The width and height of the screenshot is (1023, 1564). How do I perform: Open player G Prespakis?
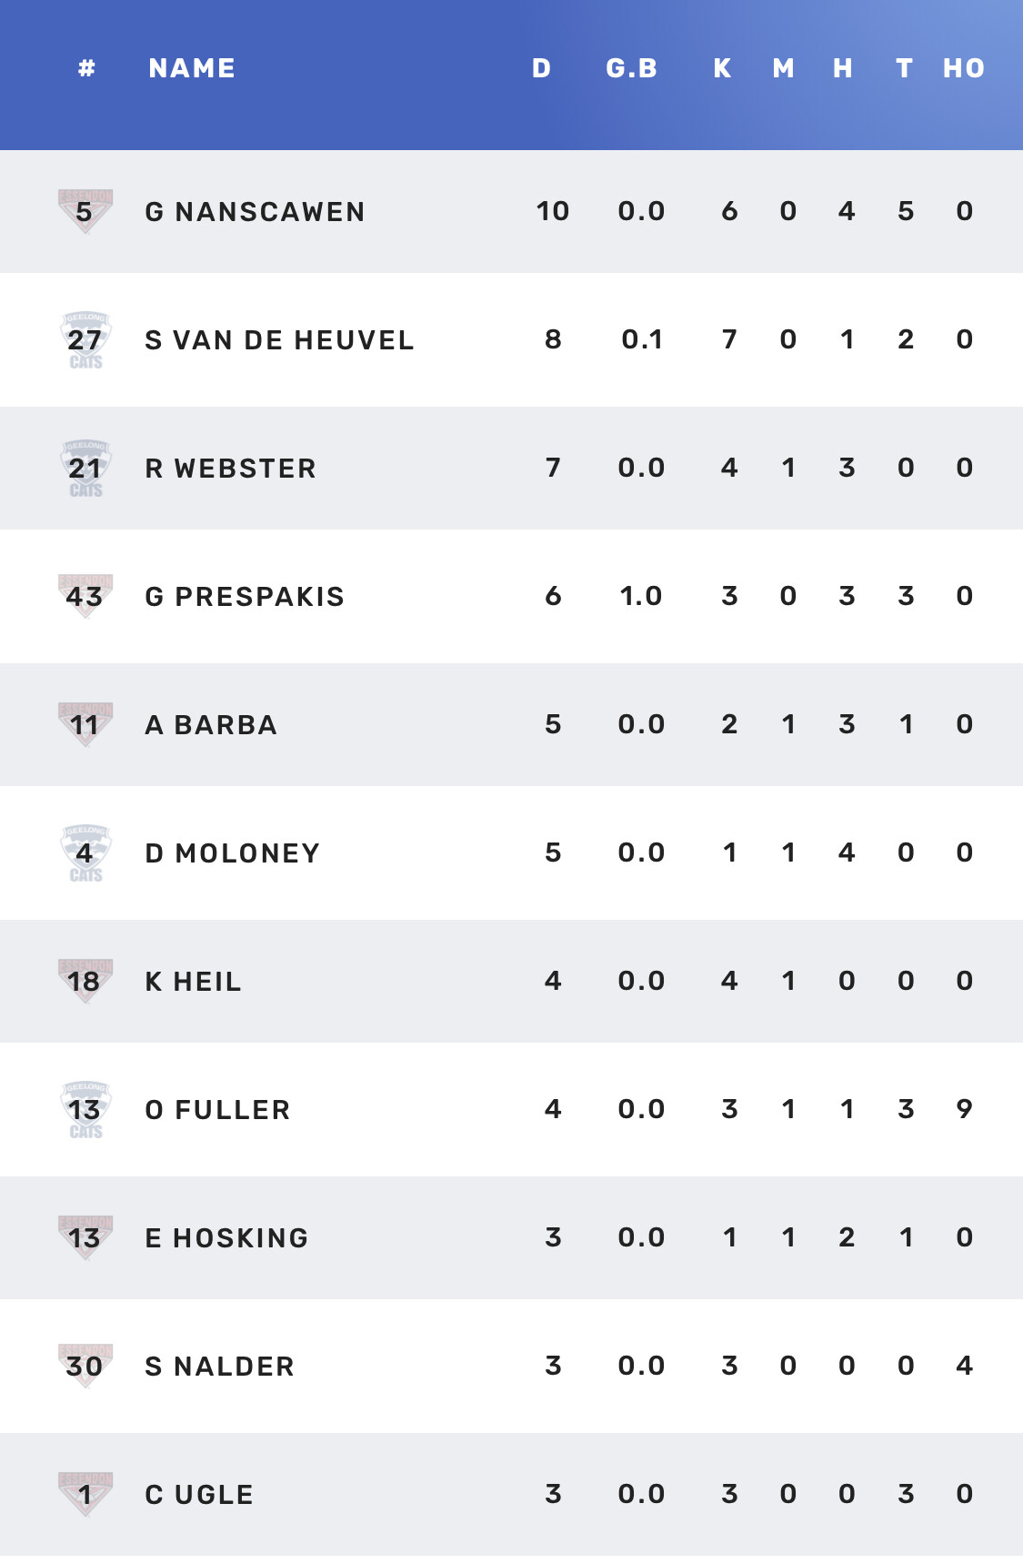pyautogui.click(x=245, y=597)
